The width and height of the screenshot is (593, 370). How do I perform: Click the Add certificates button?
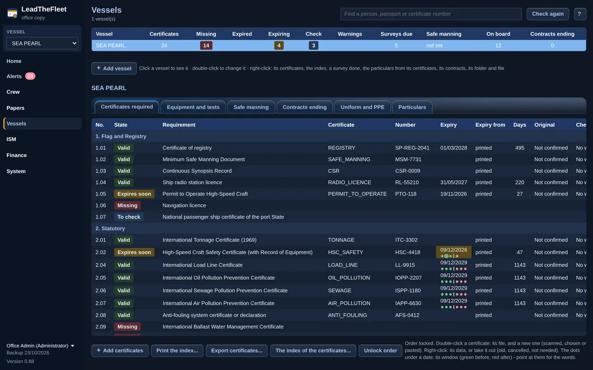point(121,351)
